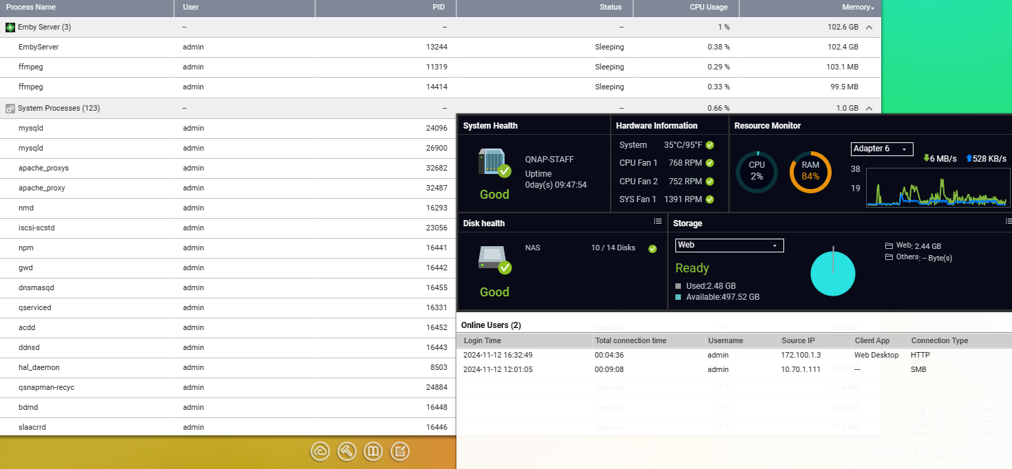Open the Disk health detail list icon
This screenshot has width=1012, height=469.
[657, 221]
